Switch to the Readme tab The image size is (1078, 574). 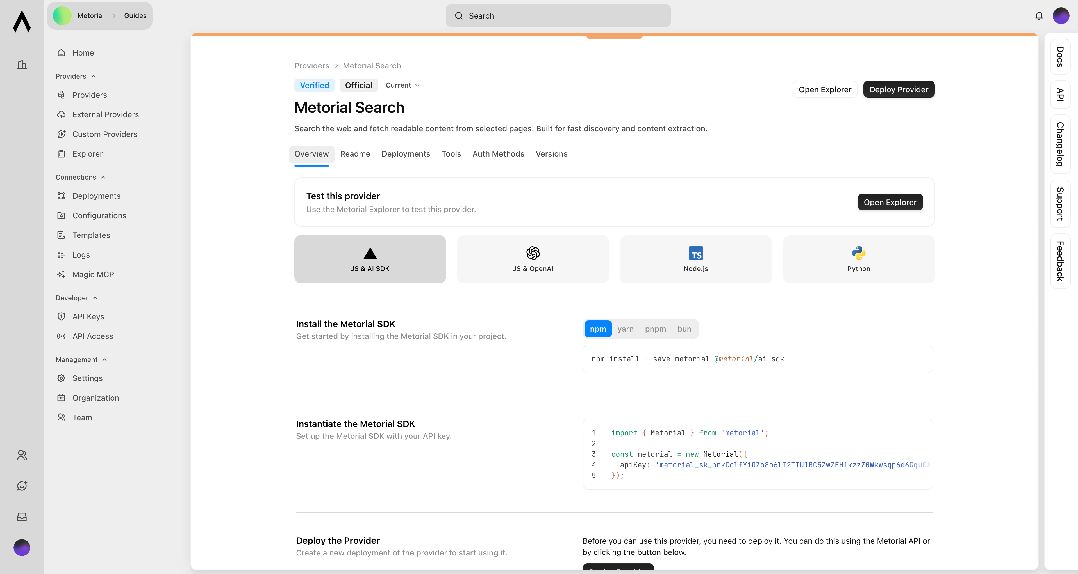(x=355, y=154)
